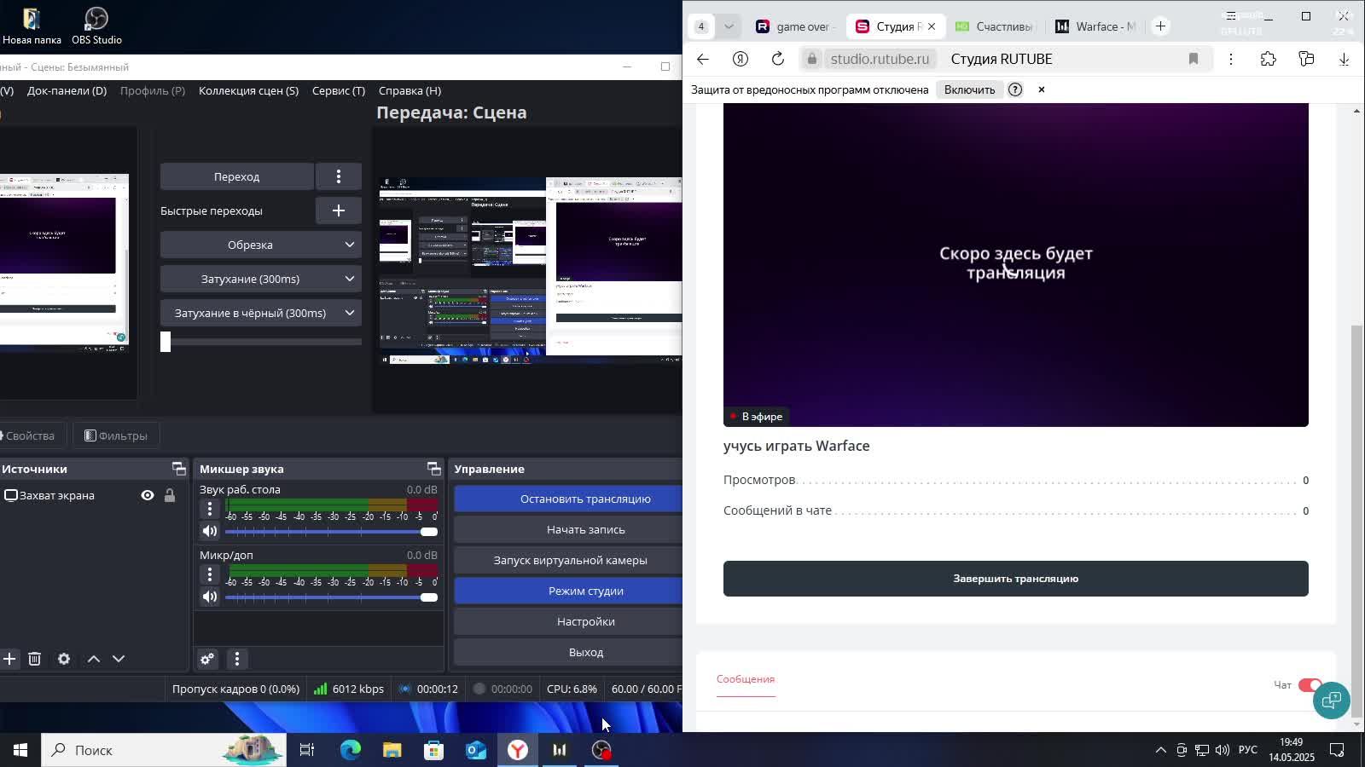Click the Windows taskbar Поиск search box

[164, 750]
